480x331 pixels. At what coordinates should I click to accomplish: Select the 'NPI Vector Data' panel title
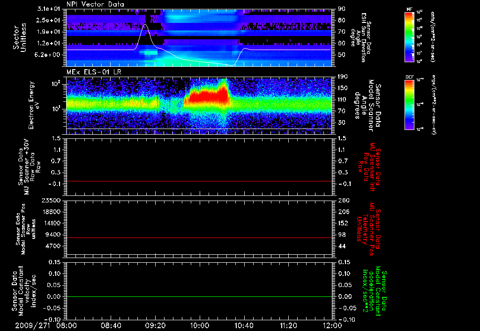point(95,4)
